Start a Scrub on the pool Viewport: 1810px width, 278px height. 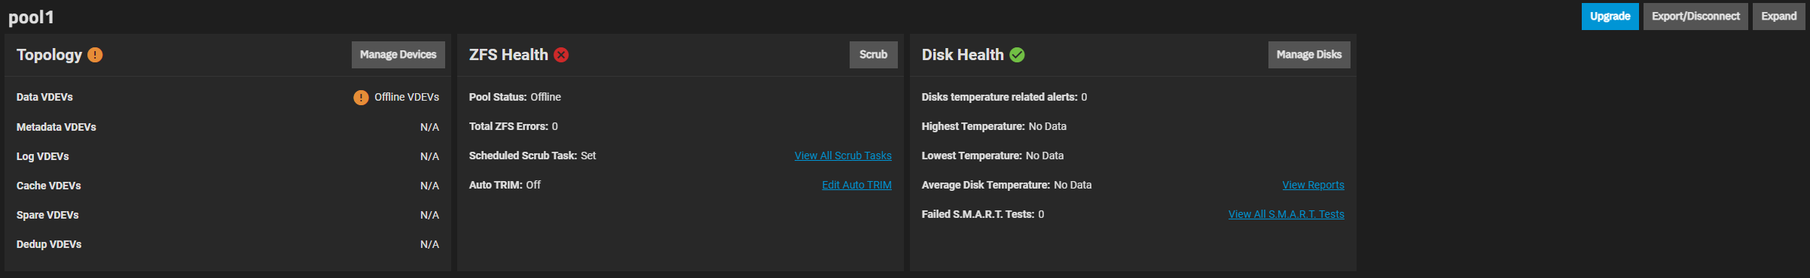873,55
